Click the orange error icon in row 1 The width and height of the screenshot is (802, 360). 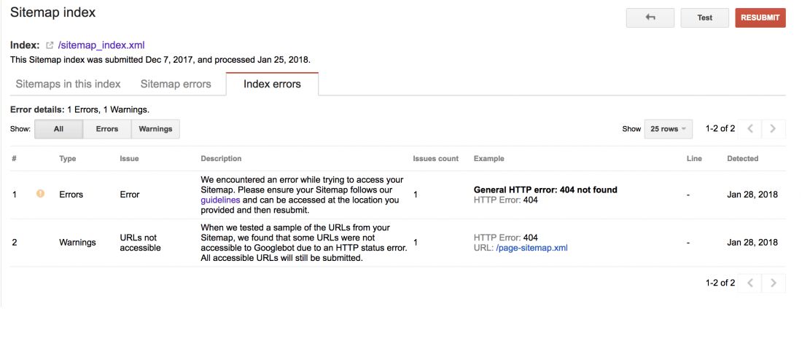click(x=40, y=194)
